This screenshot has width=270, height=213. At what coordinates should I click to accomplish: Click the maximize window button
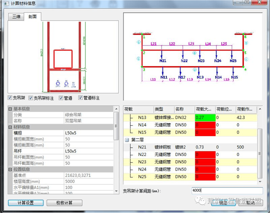[247, 2]
